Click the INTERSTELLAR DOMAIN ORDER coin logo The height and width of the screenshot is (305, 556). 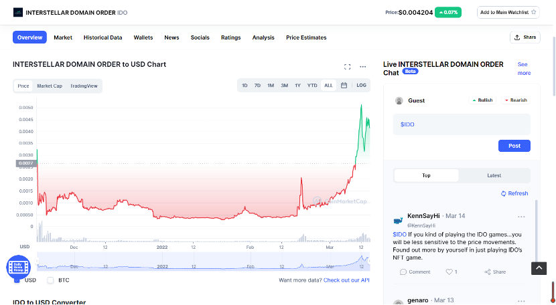(17, 13)
